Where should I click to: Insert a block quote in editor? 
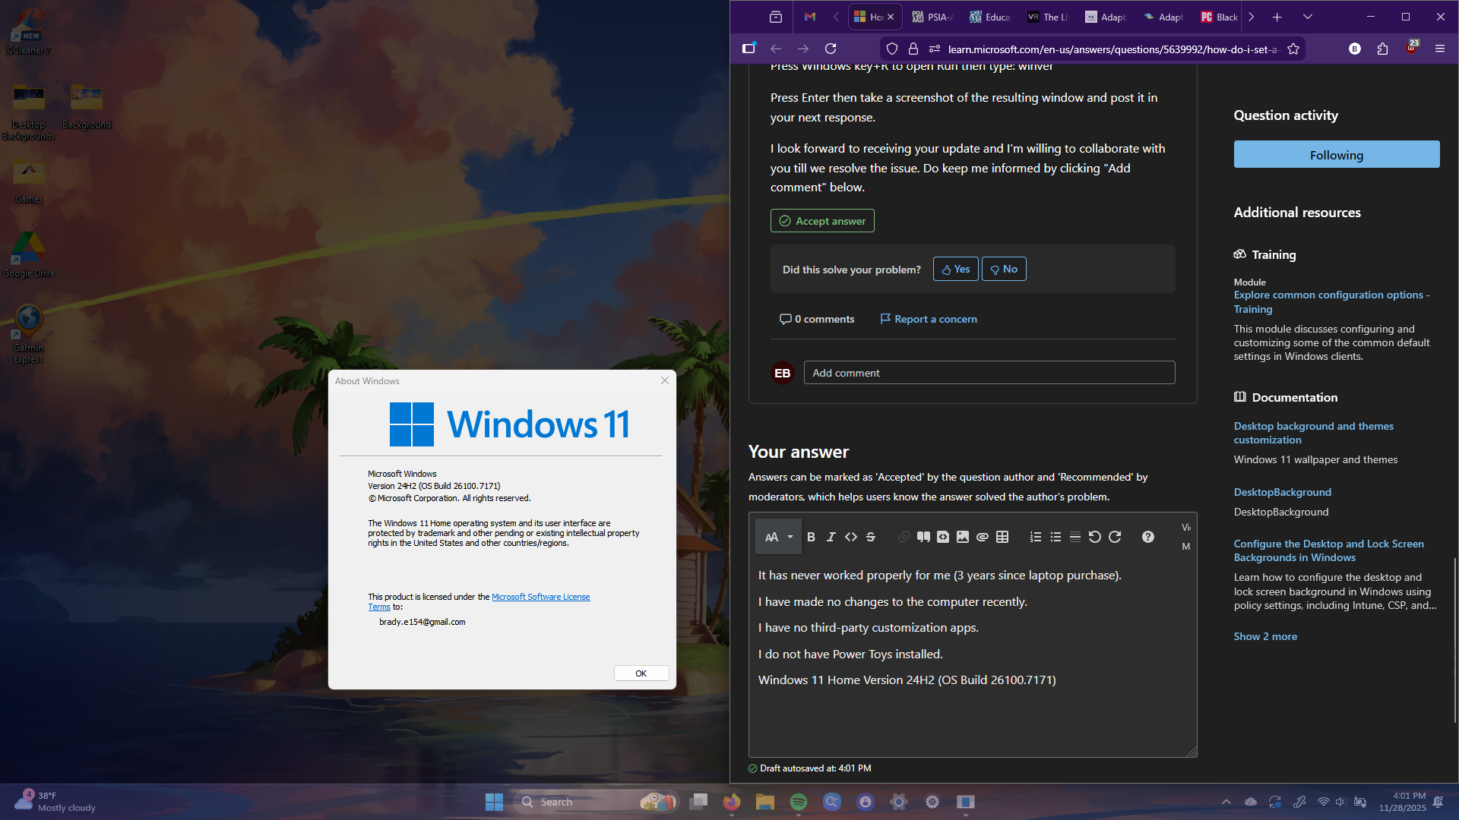(923, 537)
